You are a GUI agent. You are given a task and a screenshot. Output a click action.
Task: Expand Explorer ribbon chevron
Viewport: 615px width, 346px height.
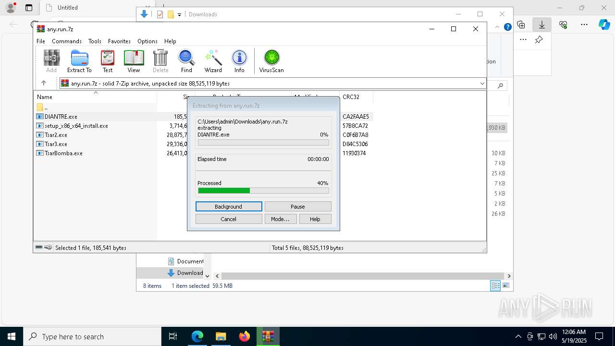click(x=498, y=27)
